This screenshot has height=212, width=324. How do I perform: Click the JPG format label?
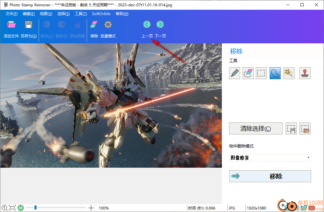[232, 208]
